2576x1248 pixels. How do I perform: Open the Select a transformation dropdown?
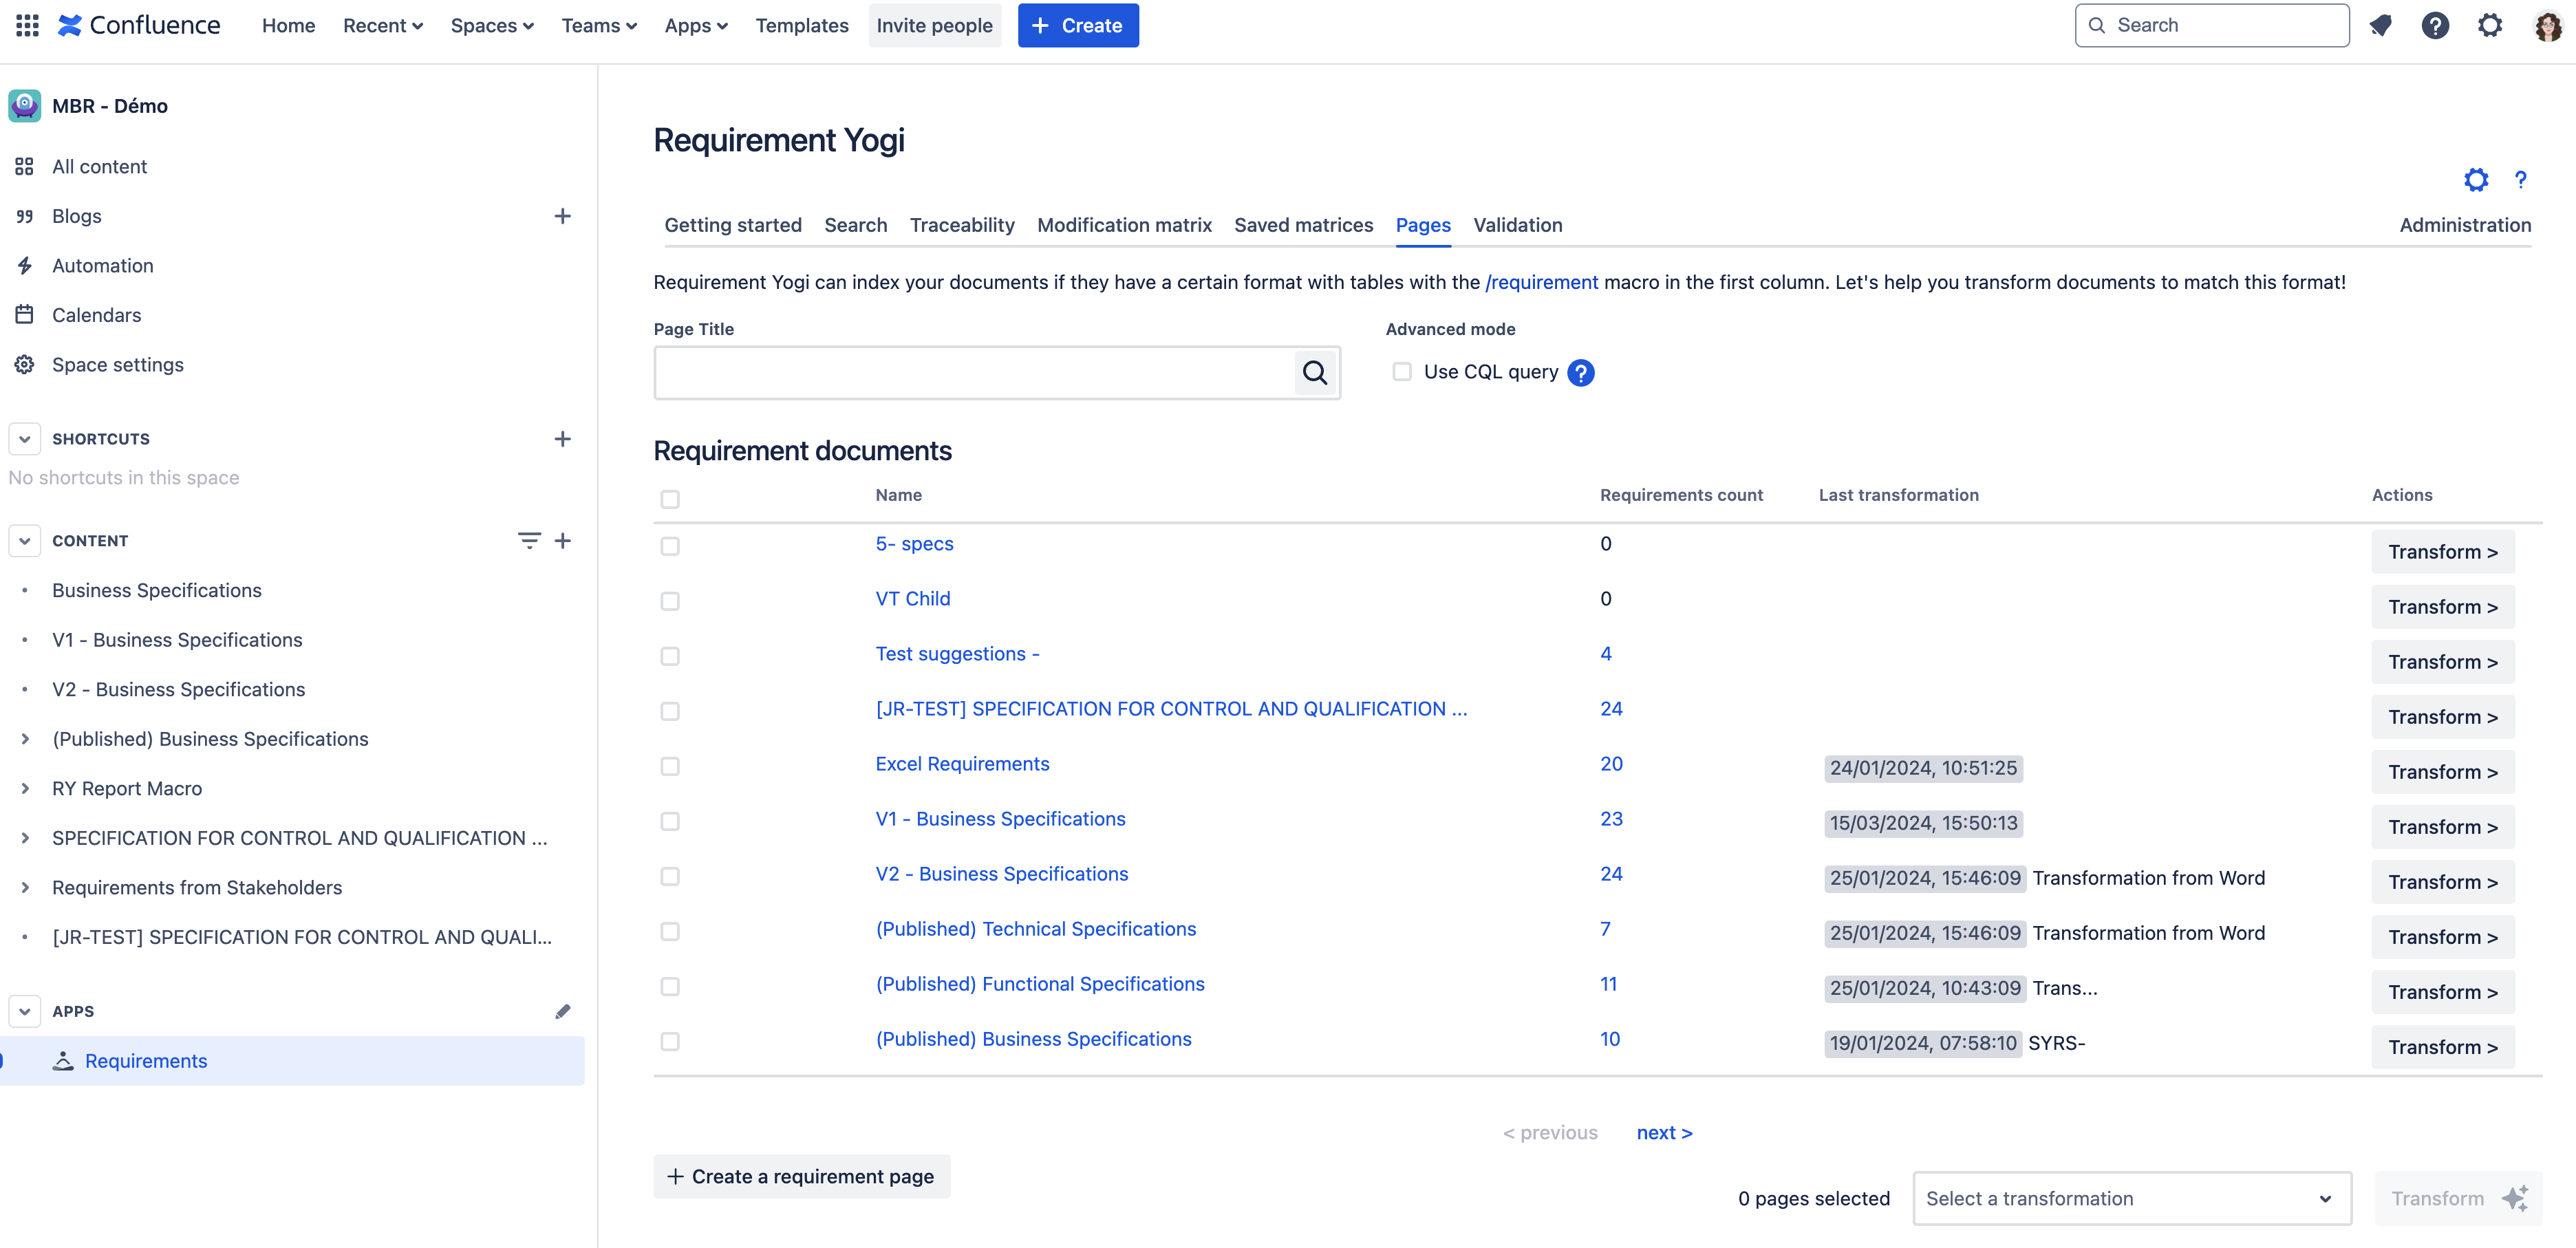pos(2131,1198)
